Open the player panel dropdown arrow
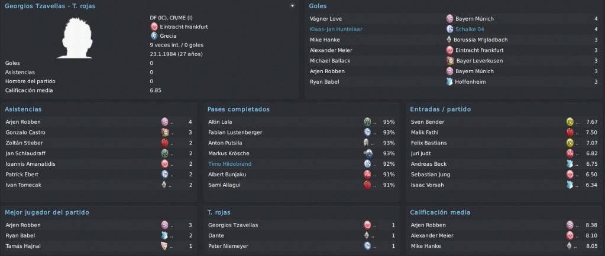Viewport: 605px width, 256px height. pos(292,6)
